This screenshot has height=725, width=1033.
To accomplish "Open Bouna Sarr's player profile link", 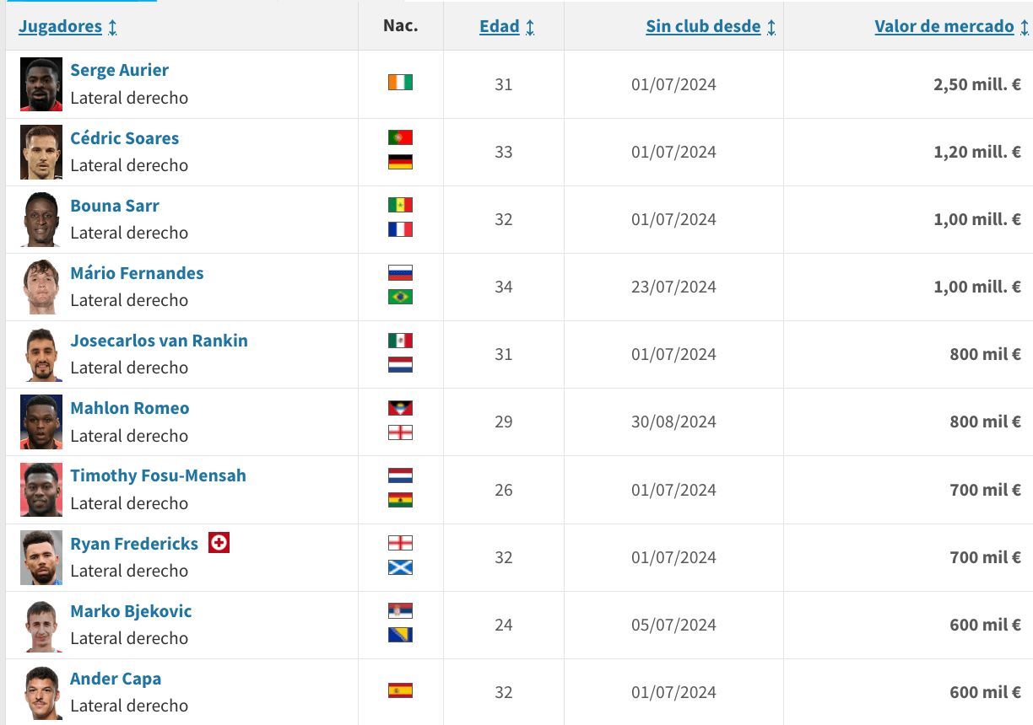I will (x=115, y=206).
